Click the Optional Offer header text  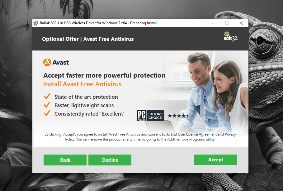[88, 39]
